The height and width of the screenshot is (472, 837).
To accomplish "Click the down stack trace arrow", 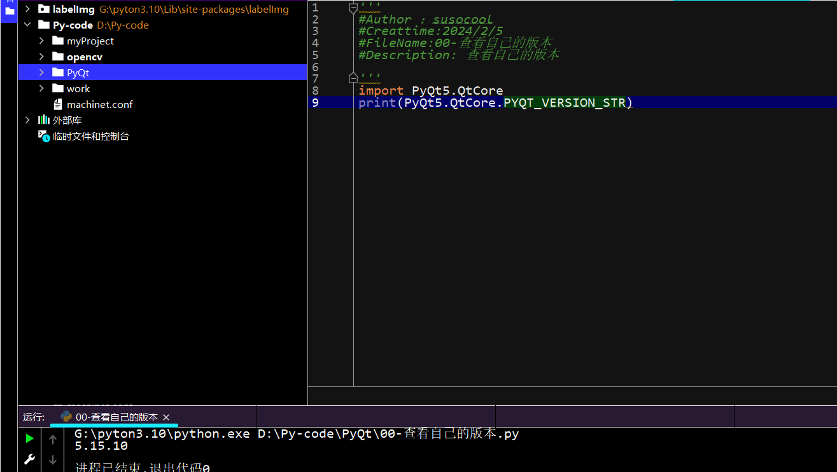I will [x=53, y=459].
